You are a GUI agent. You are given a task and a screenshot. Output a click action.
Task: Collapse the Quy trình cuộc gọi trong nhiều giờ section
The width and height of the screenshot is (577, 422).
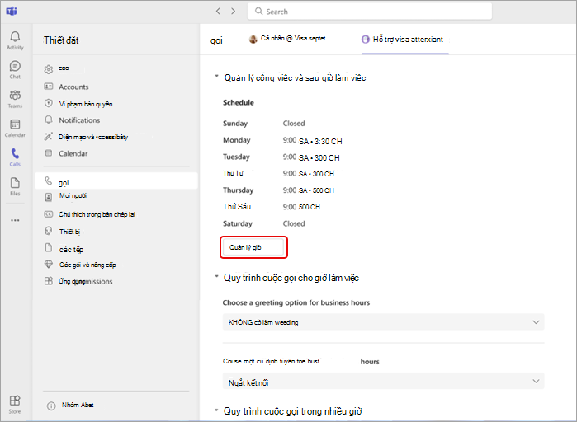click(217, 410)
